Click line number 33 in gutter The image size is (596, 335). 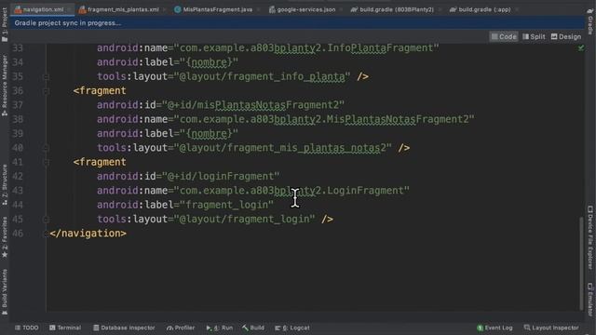[x=18, y=48]
